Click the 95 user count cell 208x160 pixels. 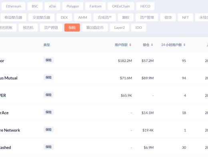184,61
